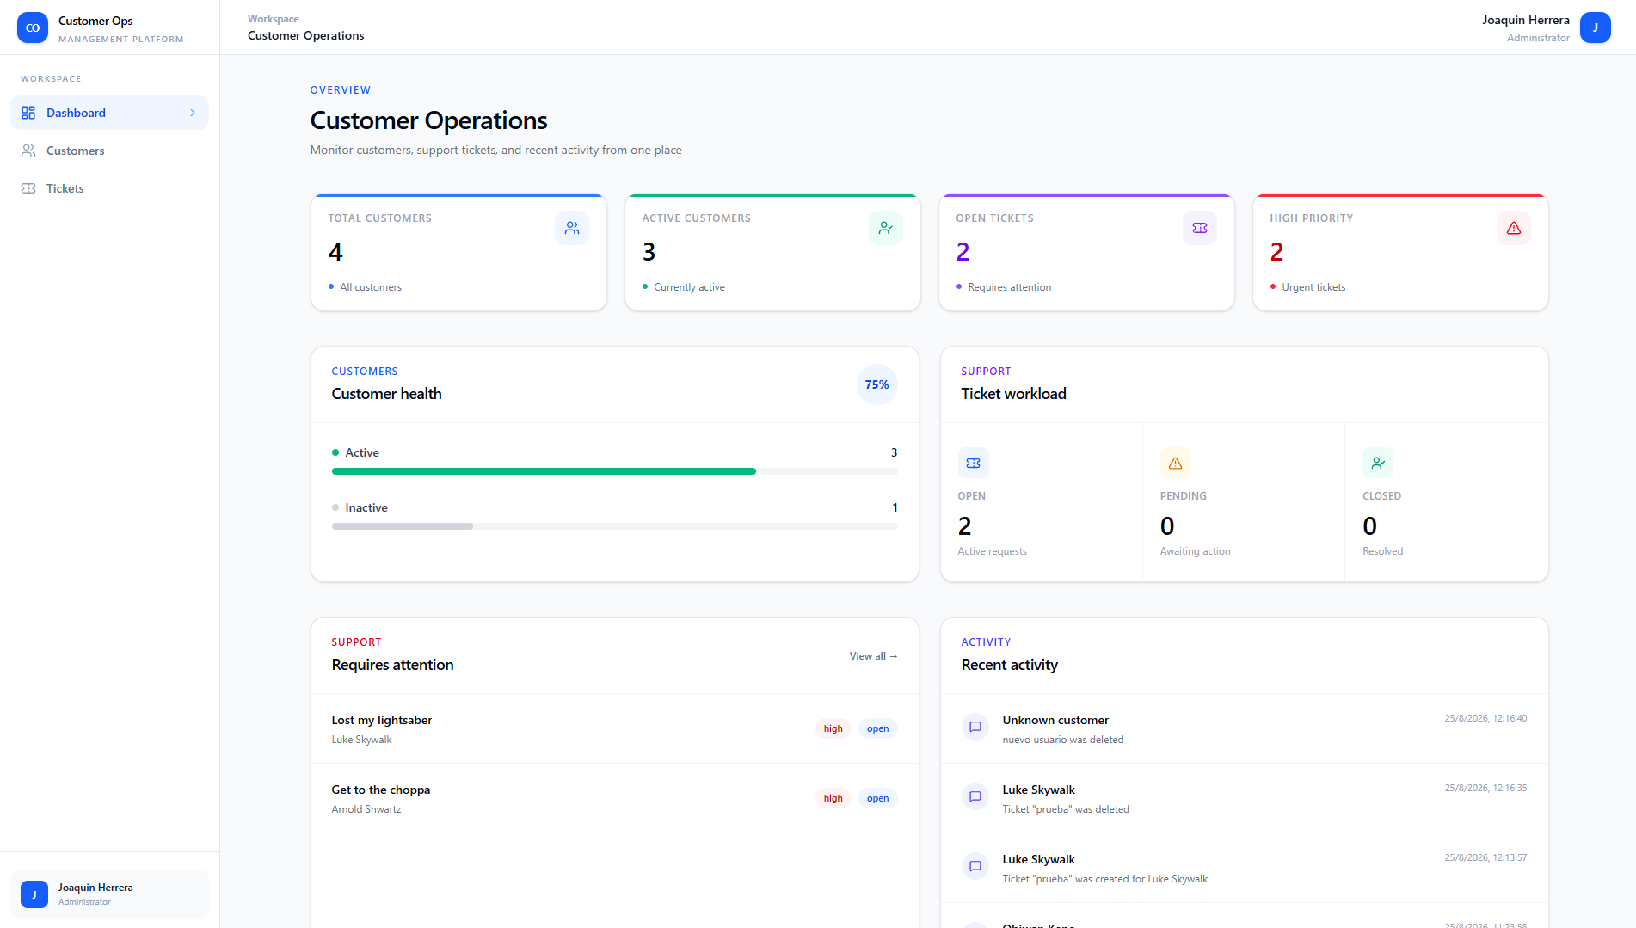Click 'Resolved' under Closed count
Image resolution: width=1636 pixels, height=928 pixels.
click(1382, 551)
